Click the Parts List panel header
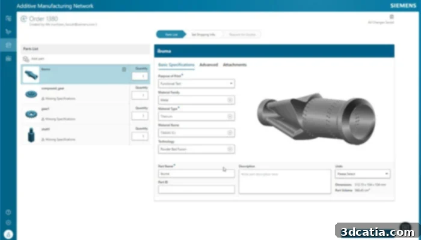421x240 pixels. 85,49
